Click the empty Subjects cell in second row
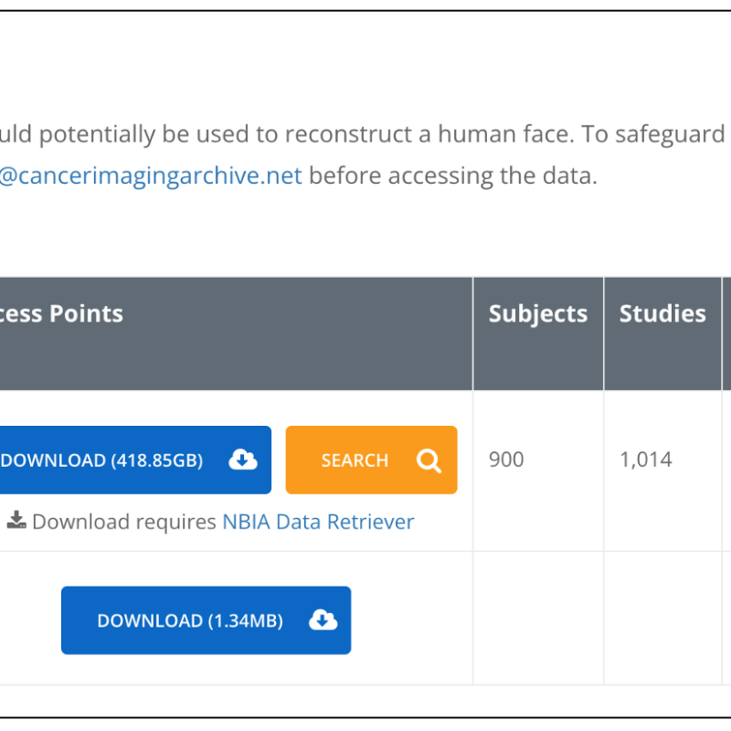The height and width of the screenshot is (731, 731). 538,619
